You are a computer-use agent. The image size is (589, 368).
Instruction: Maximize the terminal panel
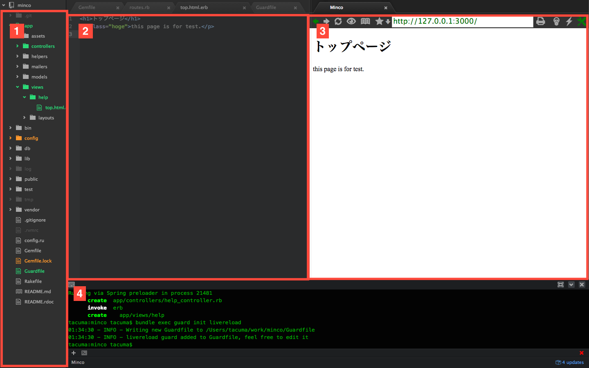[x=561, y=285]
